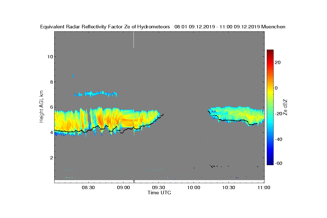Click the 09:00 time tick label
Viewport: 327px width, 218px height.
pos(123,188)
